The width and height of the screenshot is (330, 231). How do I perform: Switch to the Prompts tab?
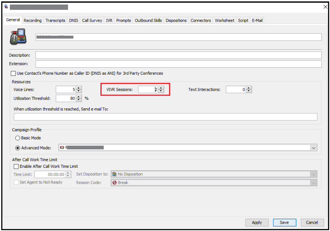(123, 21)
